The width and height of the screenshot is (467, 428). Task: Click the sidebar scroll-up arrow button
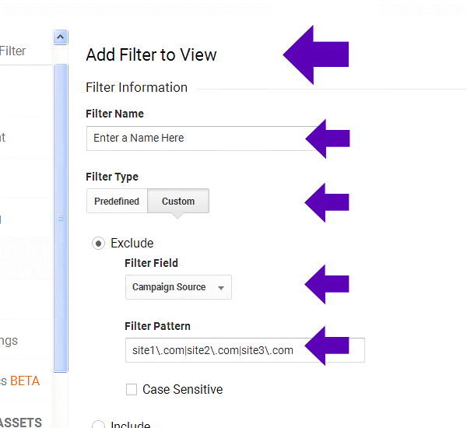coord(60,37)
